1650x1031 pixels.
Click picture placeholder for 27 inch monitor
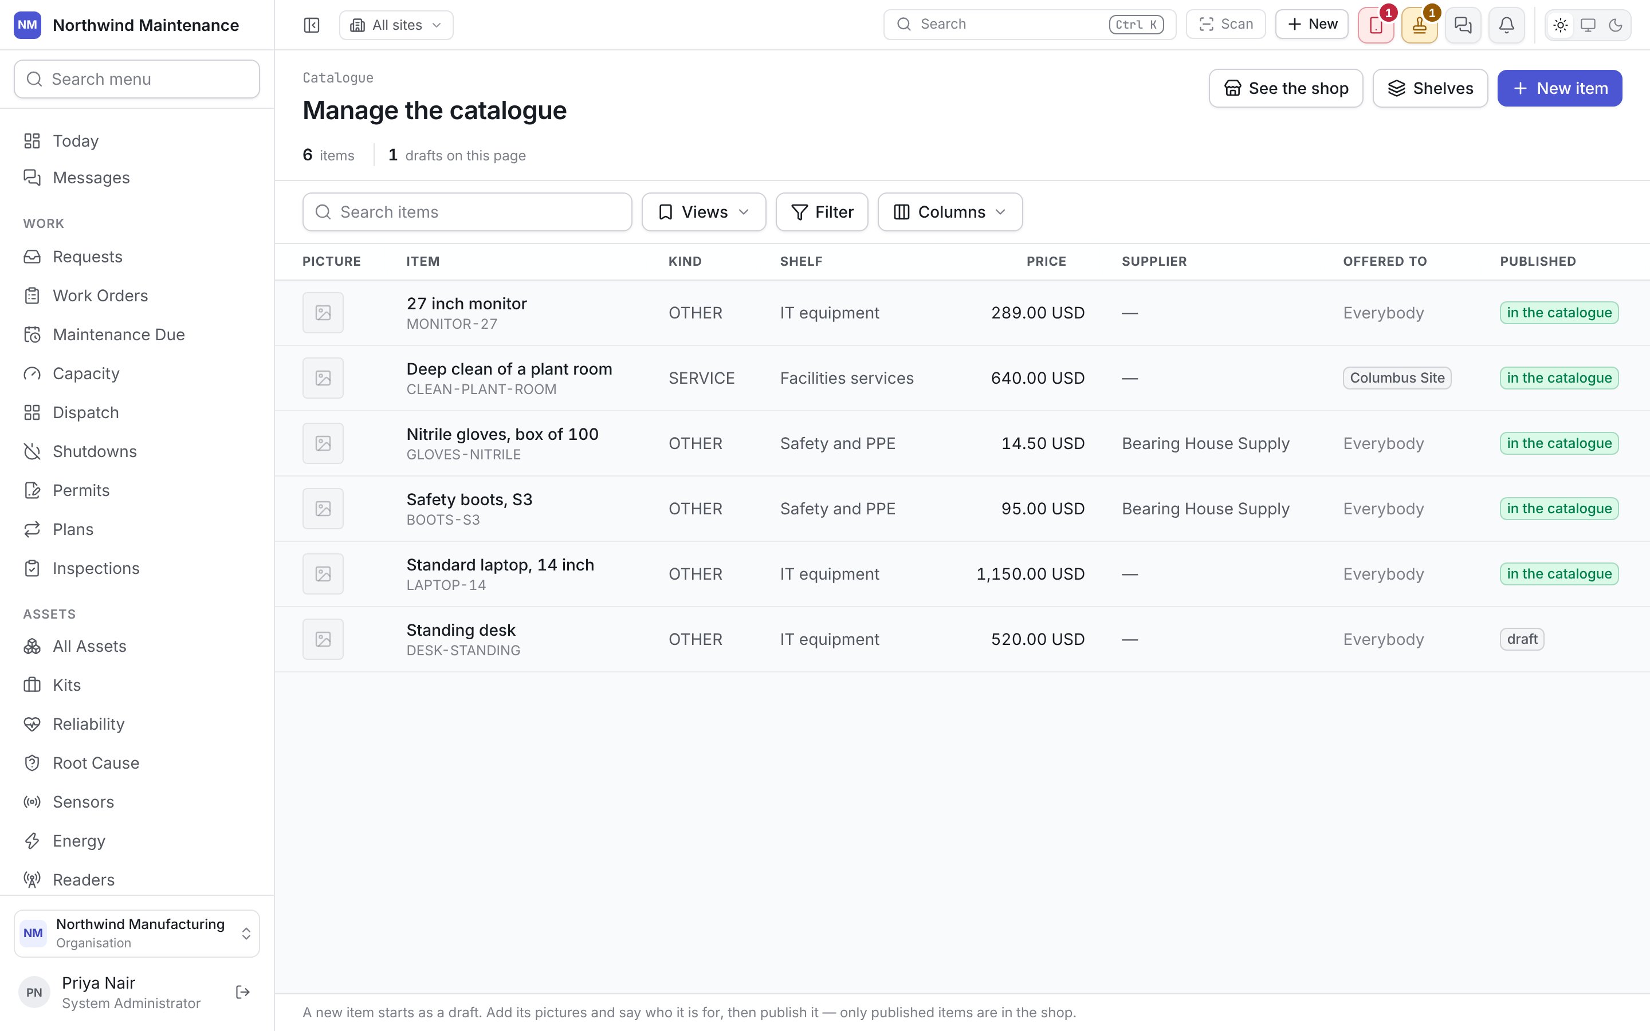pos(323,313)
